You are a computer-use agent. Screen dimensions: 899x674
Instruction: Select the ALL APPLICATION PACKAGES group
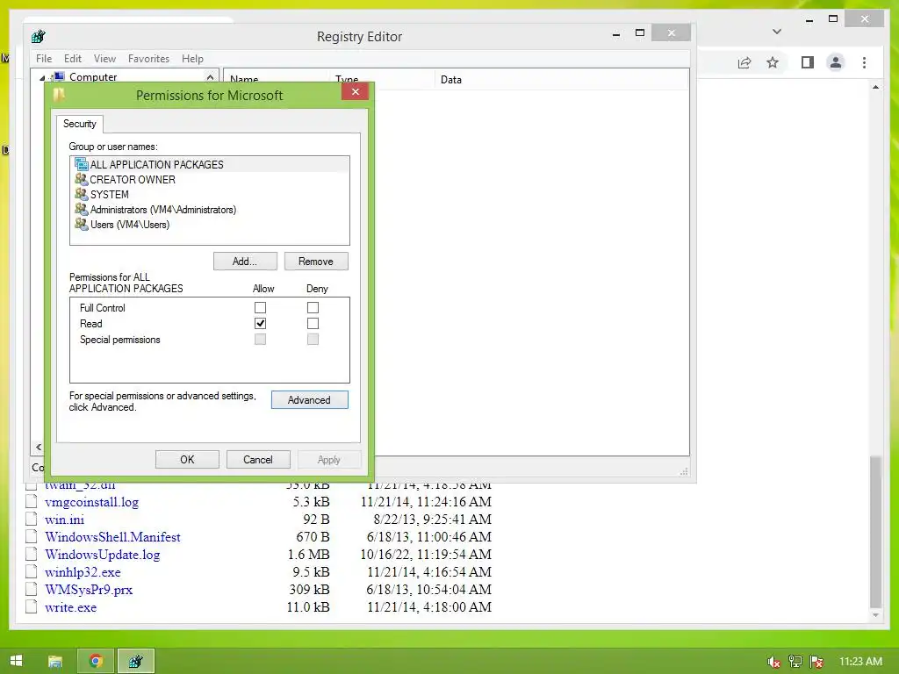coord(211,164)
